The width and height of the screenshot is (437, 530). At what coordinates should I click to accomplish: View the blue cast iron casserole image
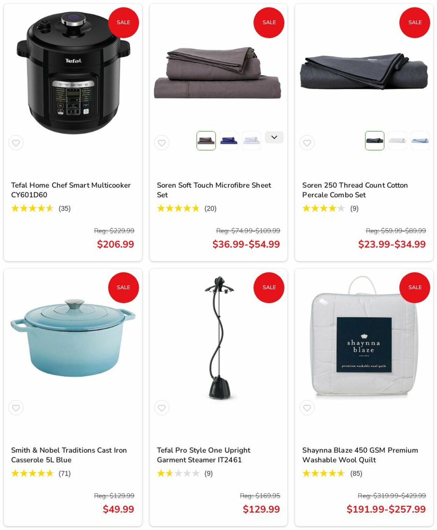(x=73, y=338)
